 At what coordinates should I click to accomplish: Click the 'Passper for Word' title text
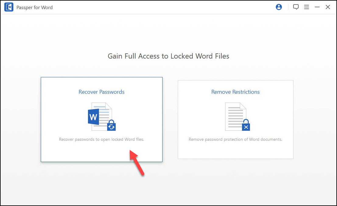(x=34, y=8)
